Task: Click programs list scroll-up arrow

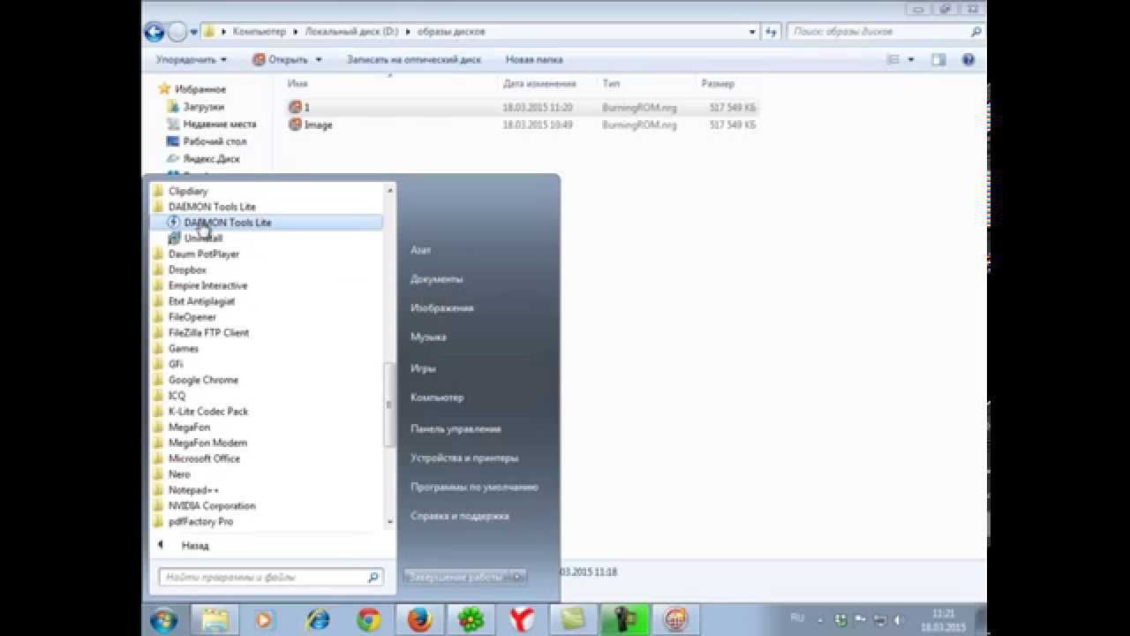Action: [390, 190]
